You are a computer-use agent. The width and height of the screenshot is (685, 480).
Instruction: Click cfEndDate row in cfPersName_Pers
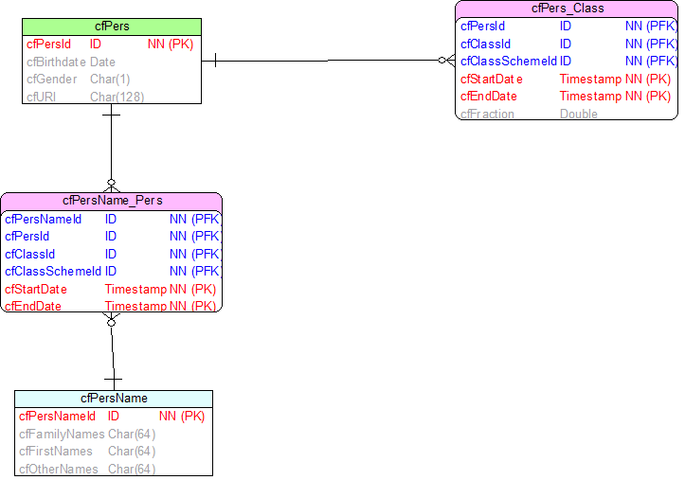(x=112, y=306)
